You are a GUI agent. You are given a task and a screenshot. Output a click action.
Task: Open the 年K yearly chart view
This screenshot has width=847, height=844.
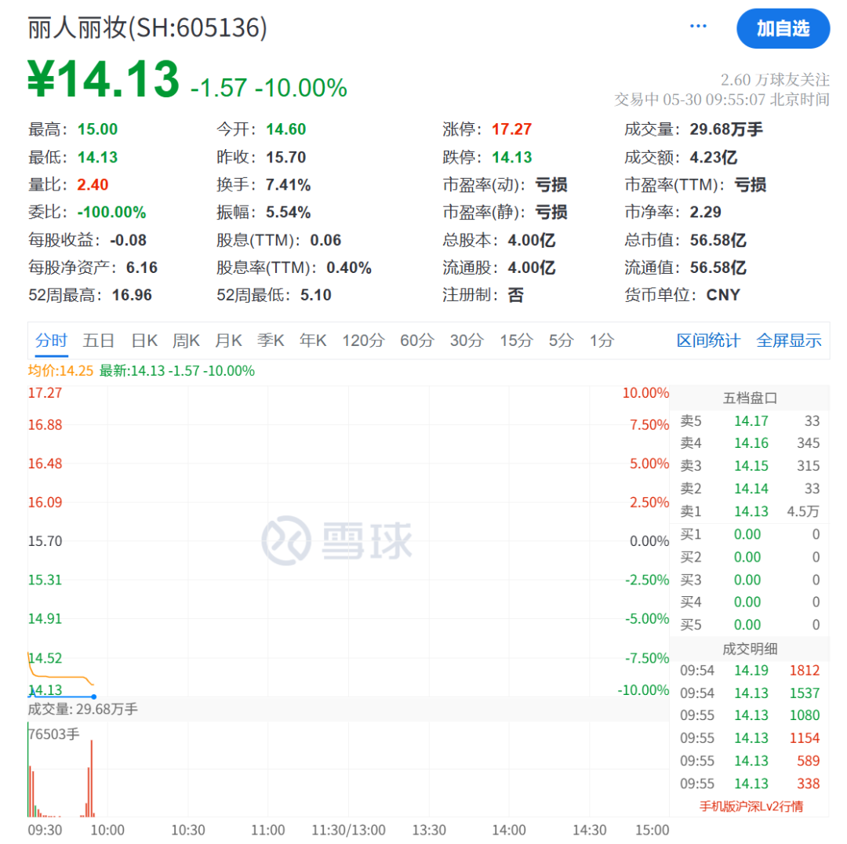312,340
